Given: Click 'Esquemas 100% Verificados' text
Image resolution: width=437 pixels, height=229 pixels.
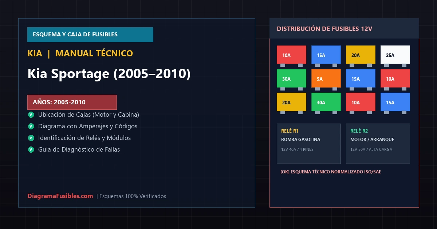Looking at the screenshot, I should pyautogui.click(x=133, y=196).
